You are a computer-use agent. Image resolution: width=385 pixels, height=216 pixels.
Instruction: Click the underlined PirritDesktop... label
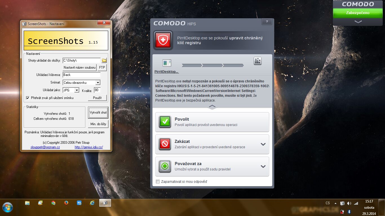[167, 72]
